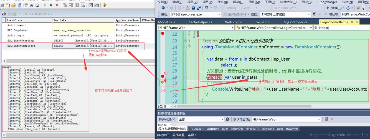Open 调用堆栈 call stack tab
This screenshot has width=370, height=139.
point(213,129)
